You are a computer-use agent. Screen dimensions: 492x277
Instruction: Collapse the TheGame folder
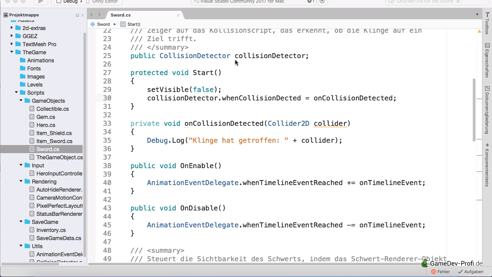pyautogui.click(x=12, y=52)
